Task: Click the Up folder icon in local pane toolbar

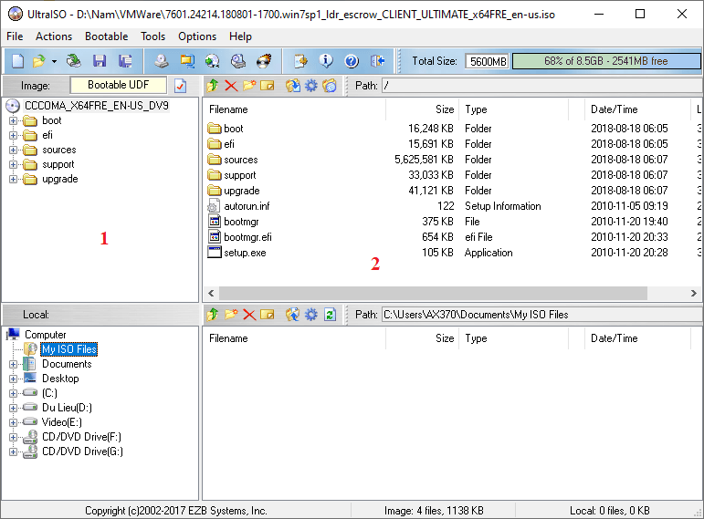Action: [x=213, y=315]
